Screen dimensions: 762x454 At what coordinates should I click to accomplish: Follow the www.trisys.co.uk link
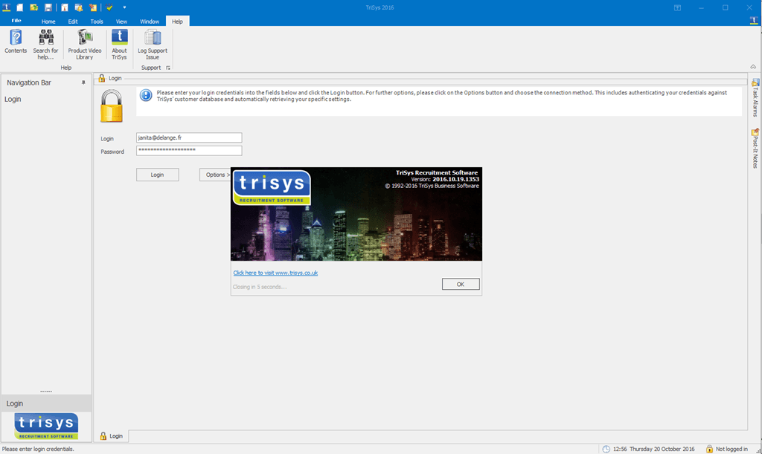(275, 273)
